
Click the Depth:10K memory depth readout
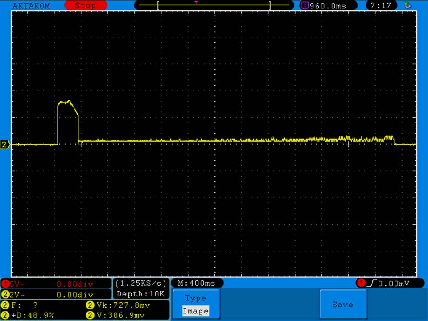point(140,294)
